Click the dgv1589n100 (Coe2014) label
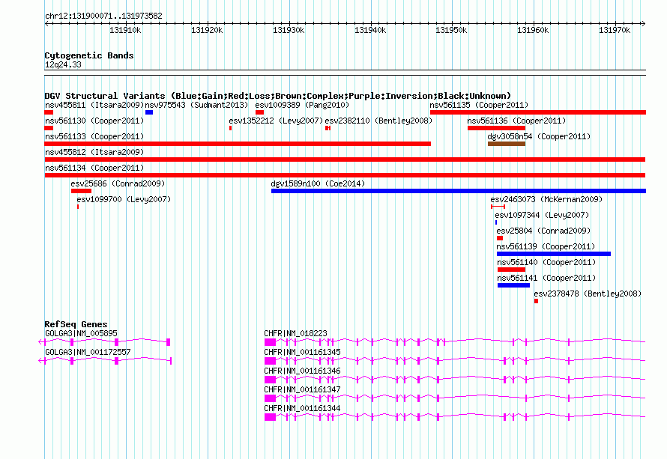Screen dimensions: 667x459 tap(318, 183)
